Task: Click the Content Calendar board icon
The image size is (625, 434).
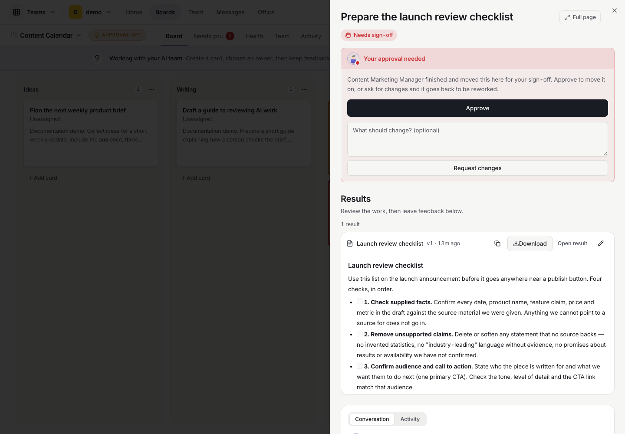Action: click(14, 35)
